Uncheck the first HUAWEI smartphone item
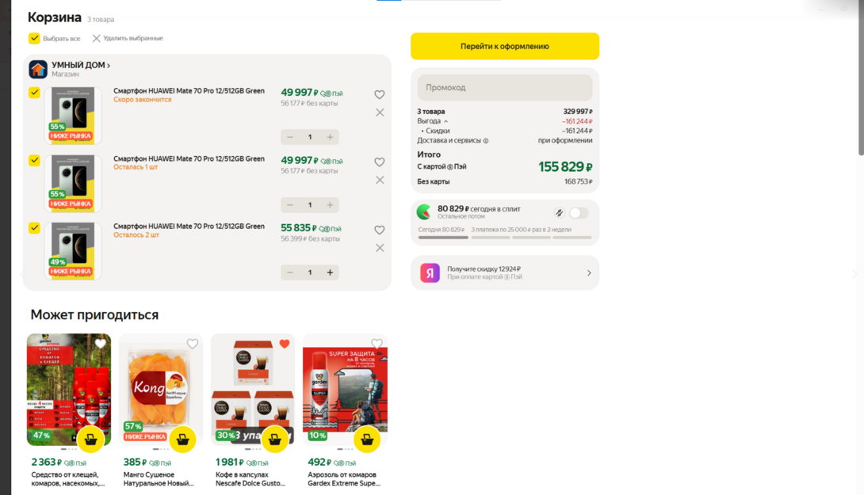 tap(34, 93)
